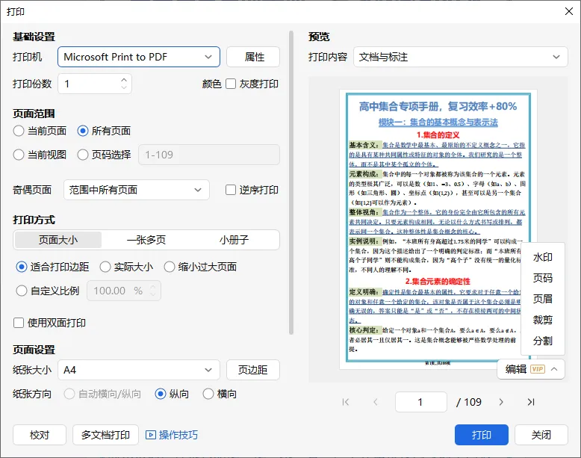Viewport: 581px width, 458px height.
Task: Select 页码选择 radio button
Action: [83, 155]
